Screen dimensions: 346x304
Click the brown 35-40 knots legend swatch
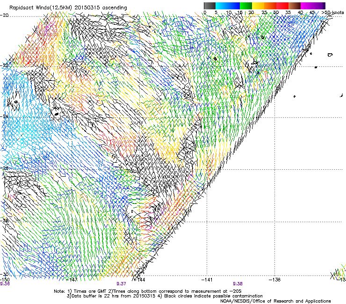pyautogui.click(x=295, y=6)
